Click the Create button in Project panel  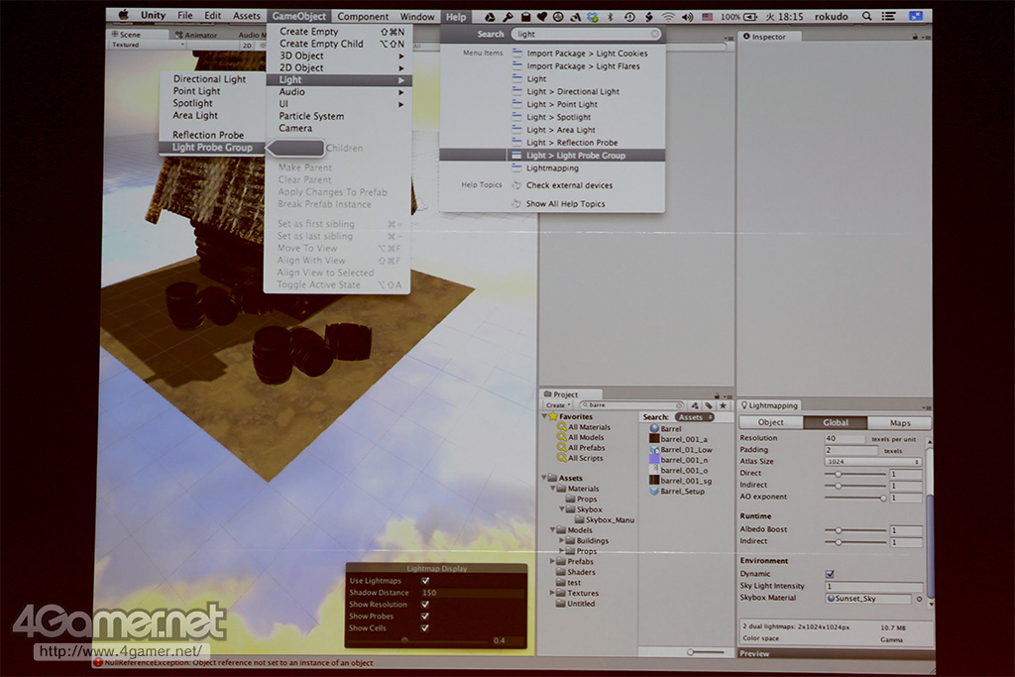coord(558,405)
